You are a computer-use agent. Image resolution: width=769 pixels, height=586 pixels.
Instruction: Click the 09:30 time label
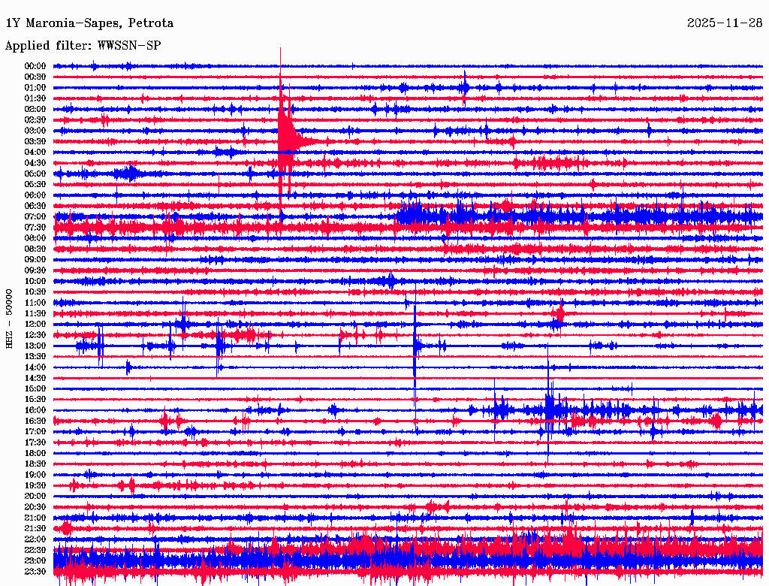35,270
